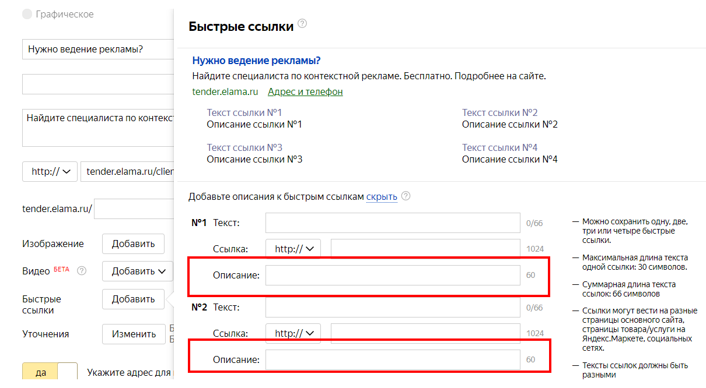Viewport: 706px width, 388px height.
Task: Click Добавить button for Быстрые ссылки
Action: 133,299
